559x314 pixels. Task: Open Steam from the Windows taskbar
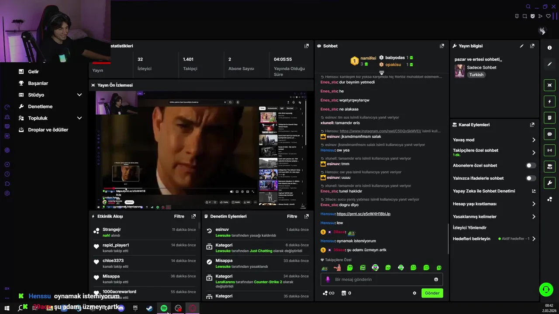coord(149,308)
